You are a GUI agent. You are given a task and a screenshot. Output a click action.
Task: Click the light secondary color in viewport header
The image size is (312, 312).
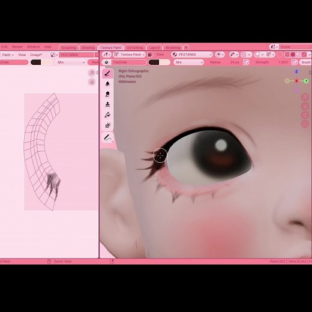pyautogui.click(x=164, y=62)
